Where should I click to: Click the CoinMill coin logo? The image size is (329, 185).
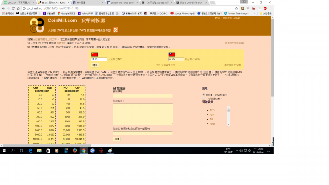(x=37, y=26)
